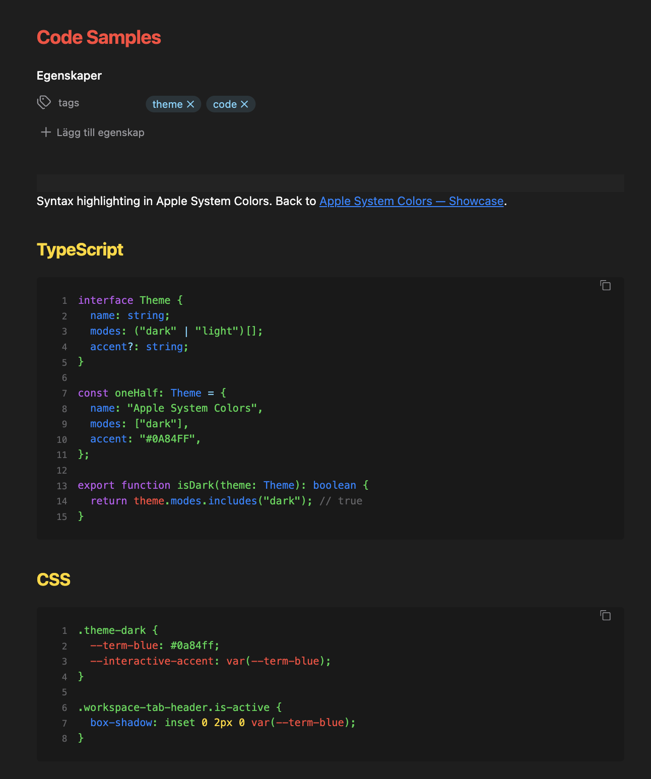This screenshot has width=651, height=779.
Task: Click the CSS heading
Action: click(53, 579)
